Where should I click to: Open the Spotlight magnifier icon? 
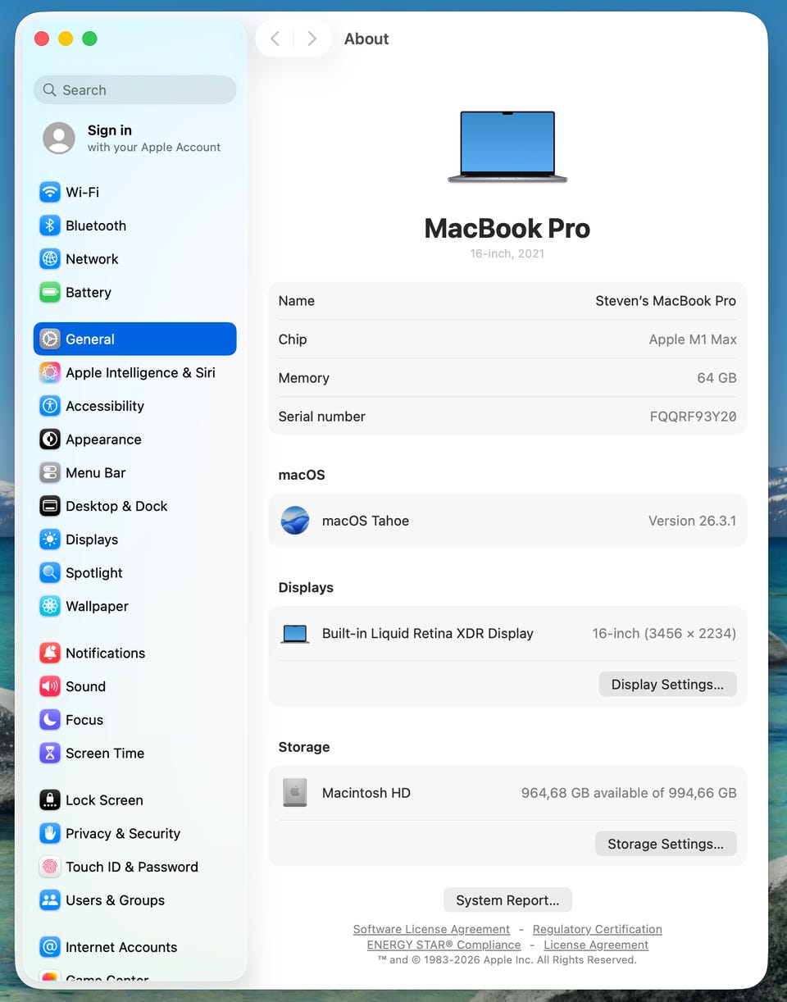(x=50, y=573)
